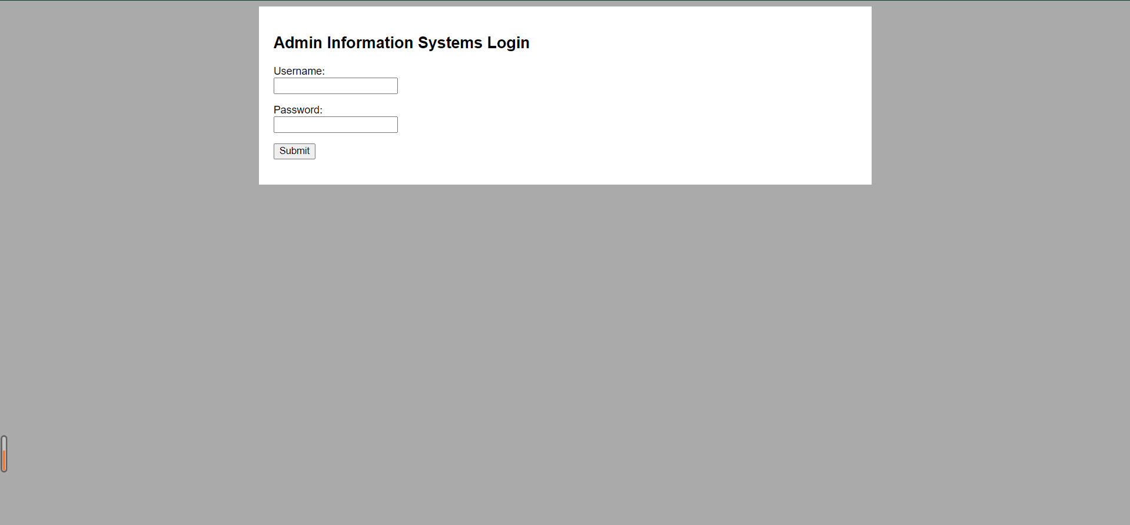The width and height of the screenshot is (1130, 525).
Task: Select the Username: label
Action: [299, 71]
